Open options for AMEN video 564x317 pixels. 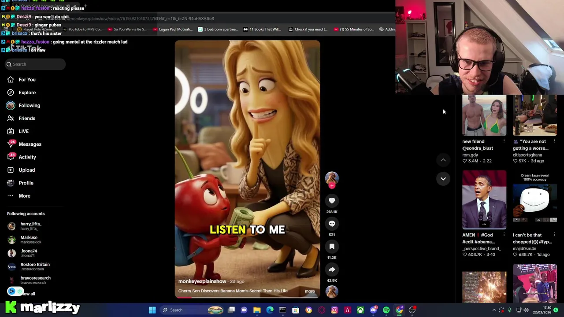coord(504,235)
